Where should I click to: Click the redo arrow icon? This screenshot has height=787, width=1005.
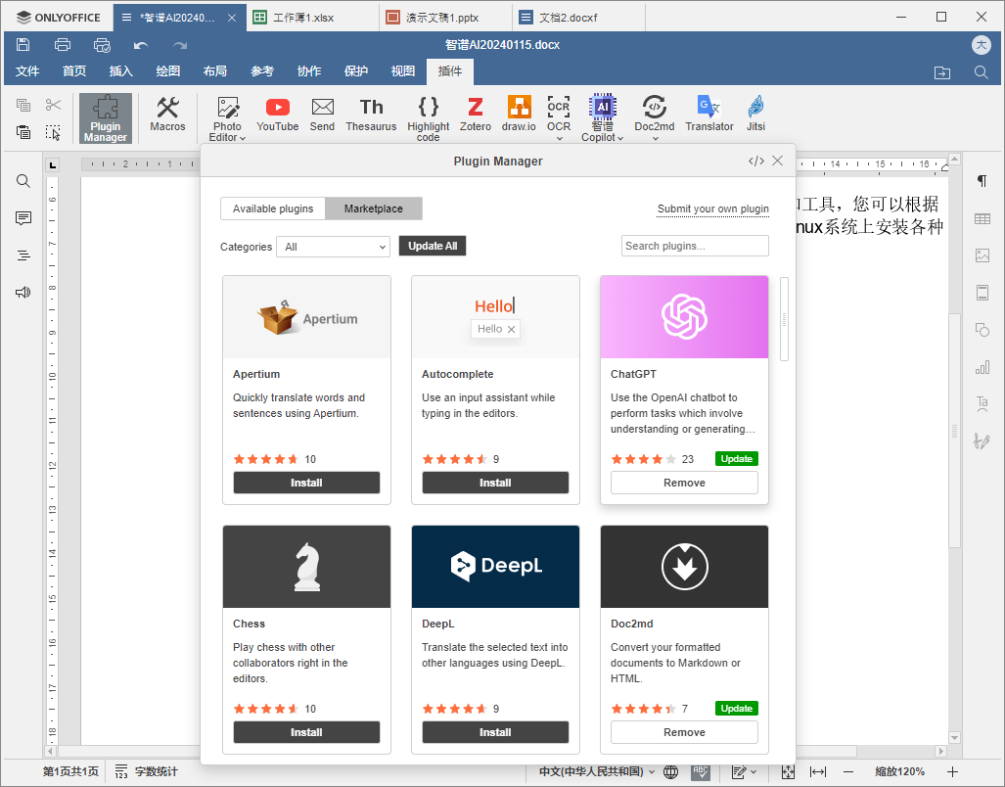180,45
